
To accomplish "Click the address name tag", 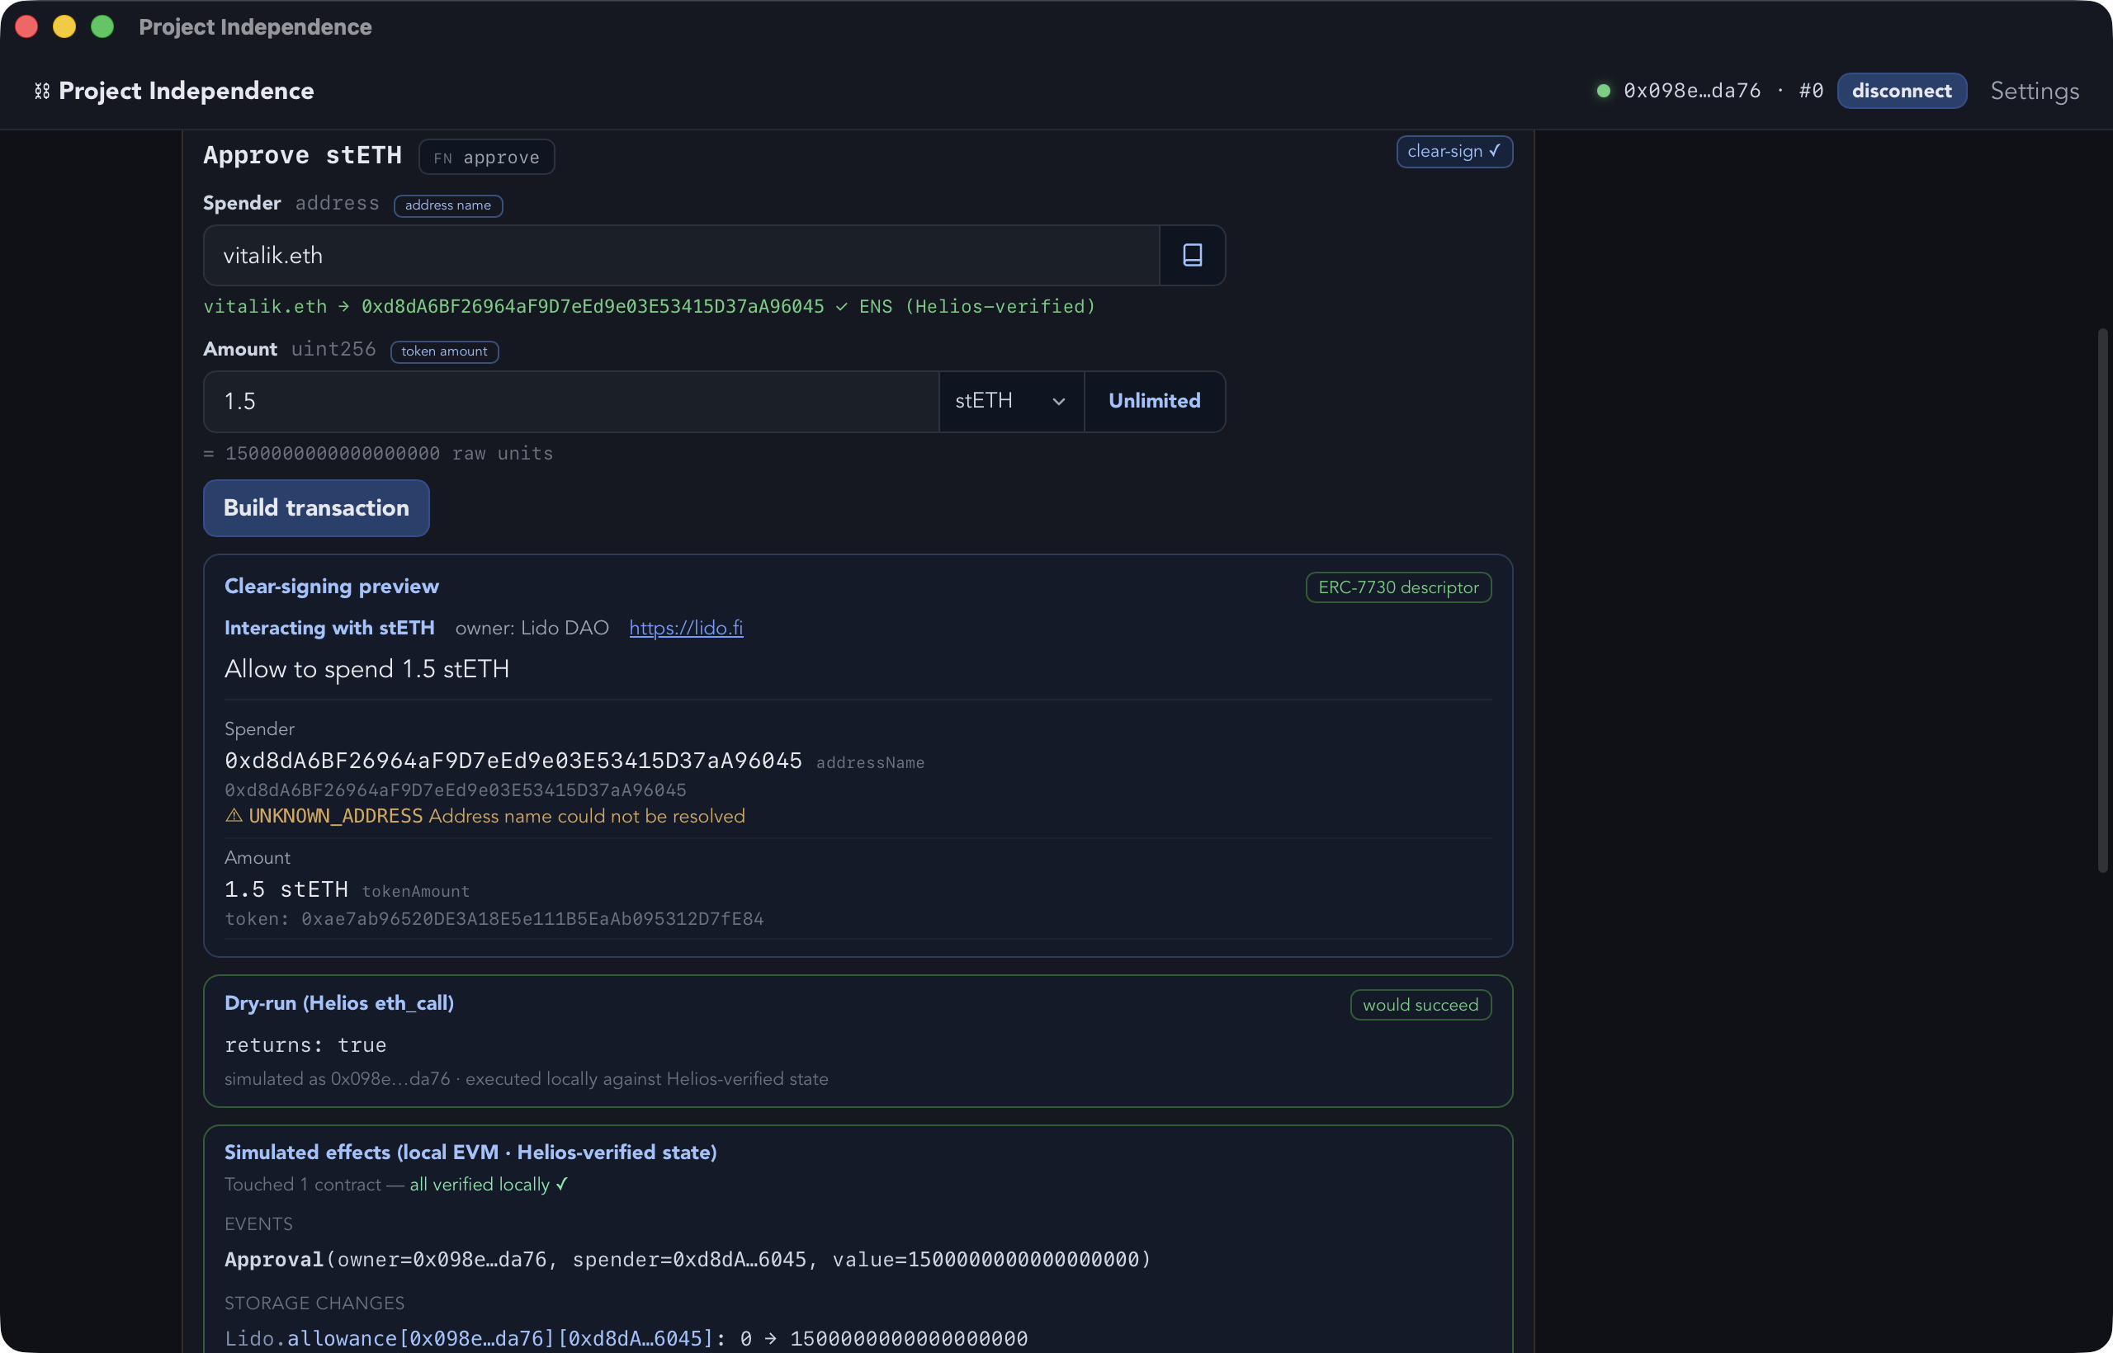I will 447,205.
